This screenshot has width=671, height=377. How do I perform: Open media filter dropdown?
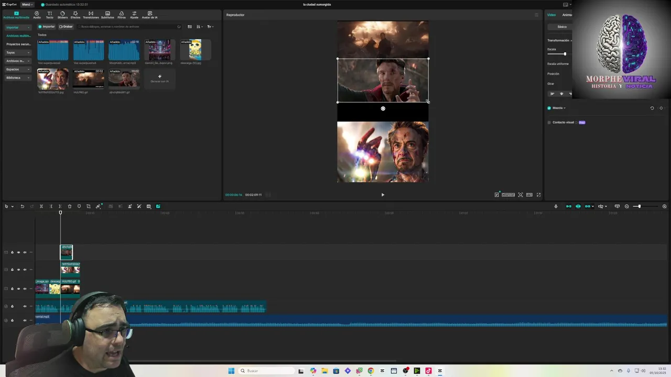point(210,27)
